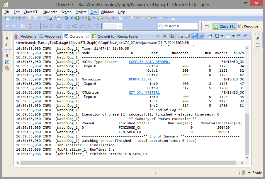Remove all terminated launches icon
This screenshot has width=265, height=179.
[171, 36]
